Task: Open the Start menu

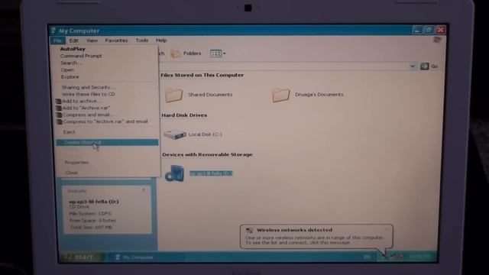Action: [82, 257]
